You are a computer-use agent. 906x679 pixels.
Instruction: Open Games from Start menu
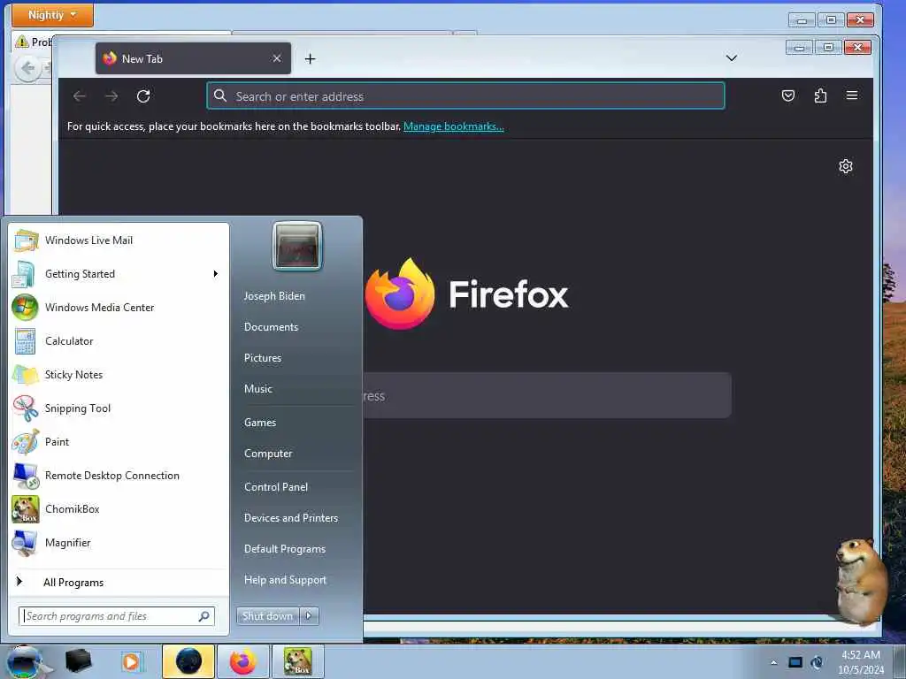(260, 423)
